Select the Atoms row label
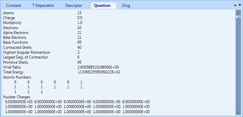243x117 pixels. point(8,13)
